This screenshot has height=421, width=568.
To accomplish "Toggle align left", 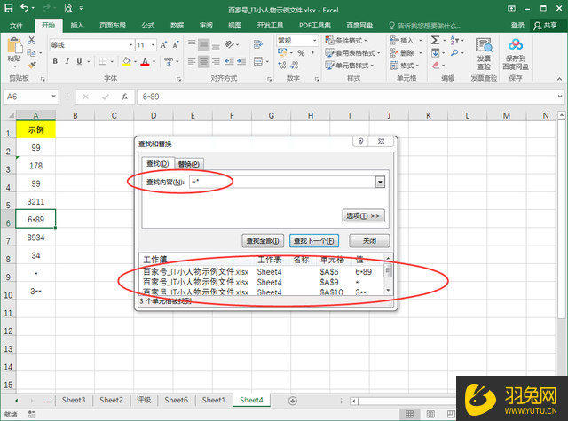I will (192, 61).
